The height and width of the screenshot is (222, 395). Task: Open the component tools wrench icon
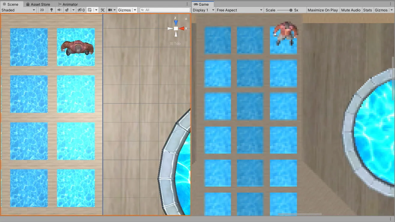coord(103,10)
